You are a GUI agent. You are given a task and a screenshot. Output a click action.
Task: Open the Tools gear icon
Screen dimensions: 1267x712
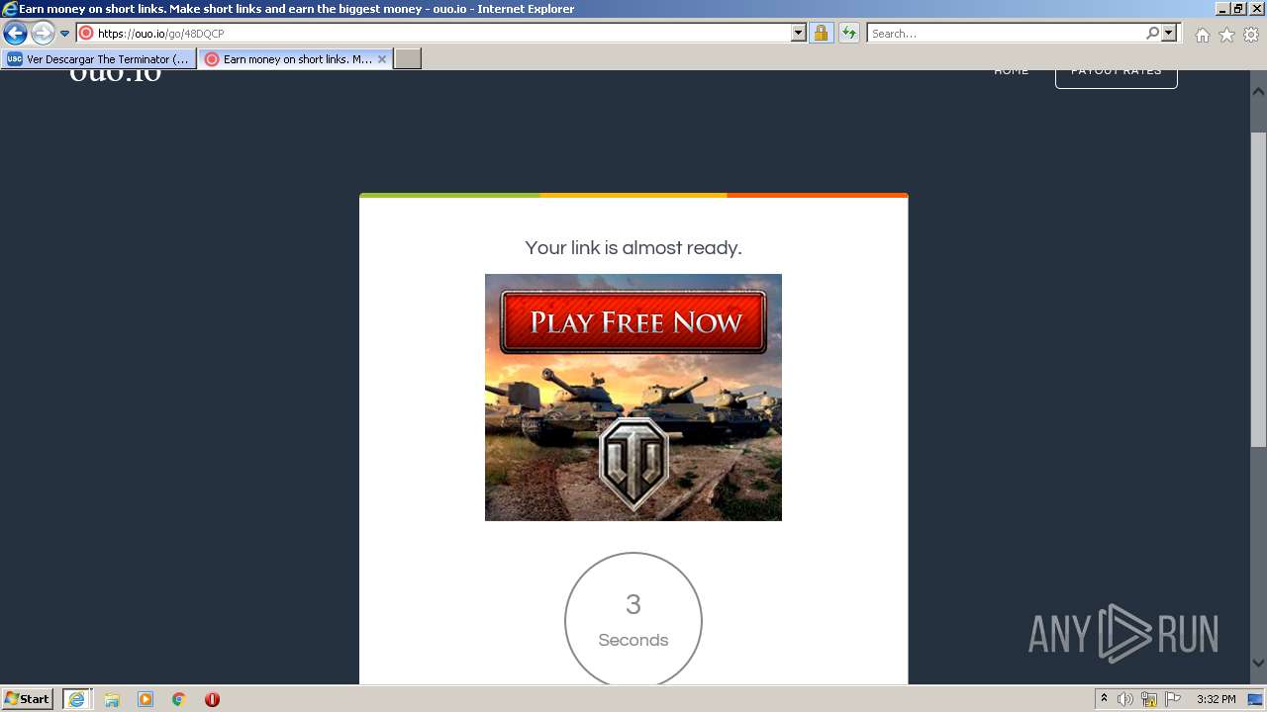click(1251, 35)
